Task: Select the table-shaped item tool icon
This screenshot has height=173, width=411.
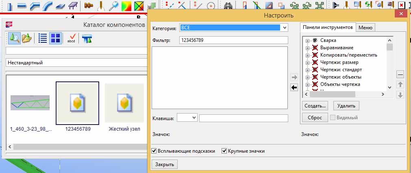Action: coord(73,6)
